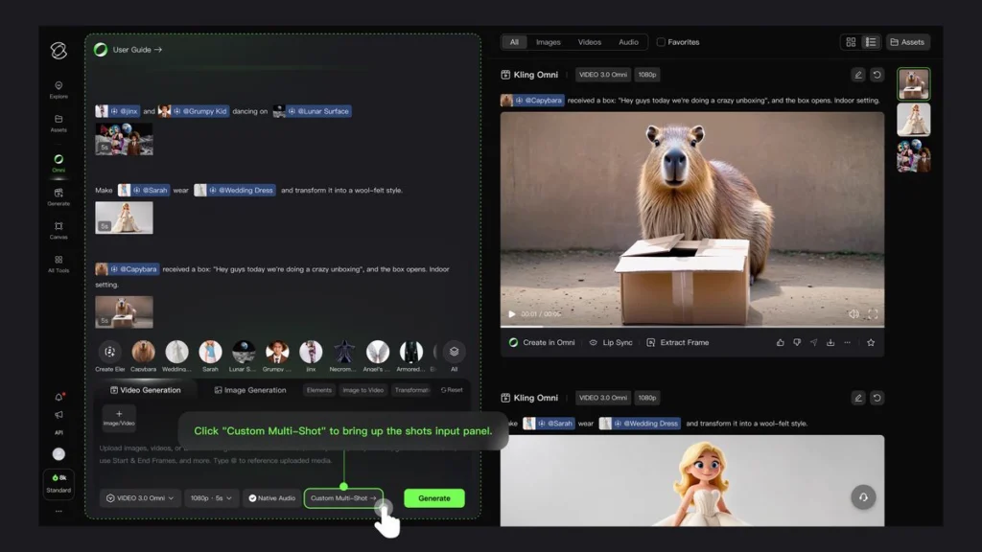The height and width of the screenshot is (552, 982).
Task: Click the notifications bell icon
Action: point(58,397)
